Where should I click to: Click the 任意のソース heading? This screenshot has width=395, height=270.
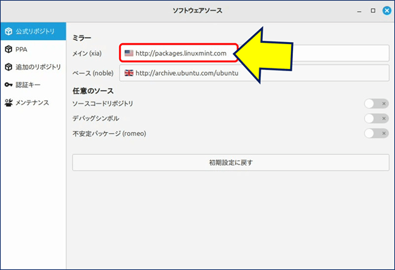pos(93,91)
